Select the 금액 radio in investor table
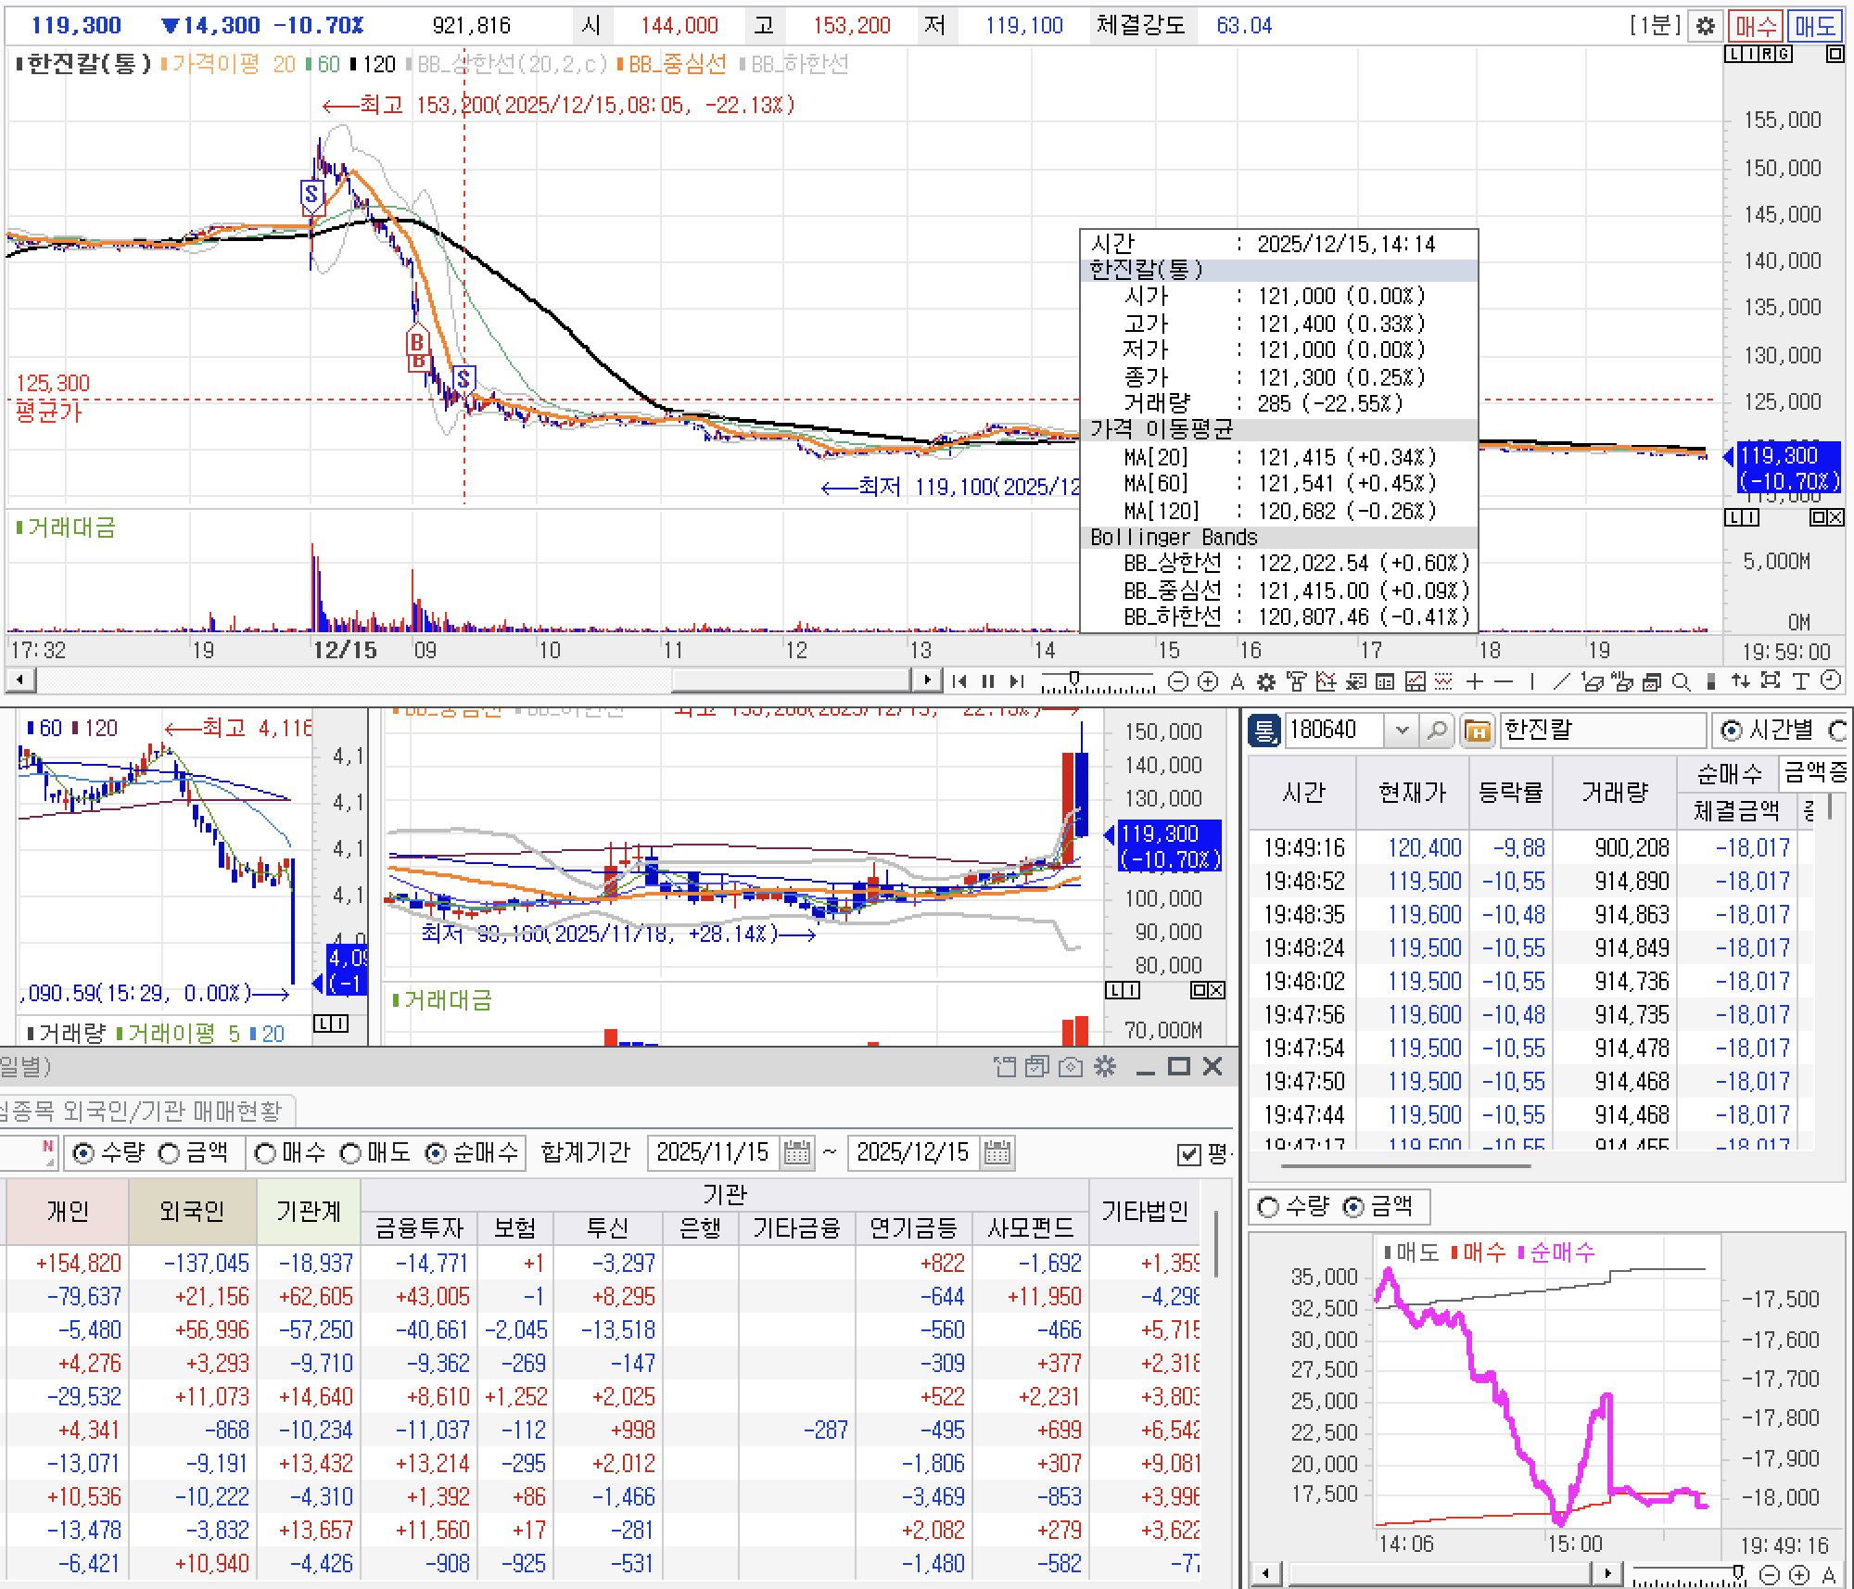The width and height of the screenshot is (1854, 1589). tap(171, 1153)
